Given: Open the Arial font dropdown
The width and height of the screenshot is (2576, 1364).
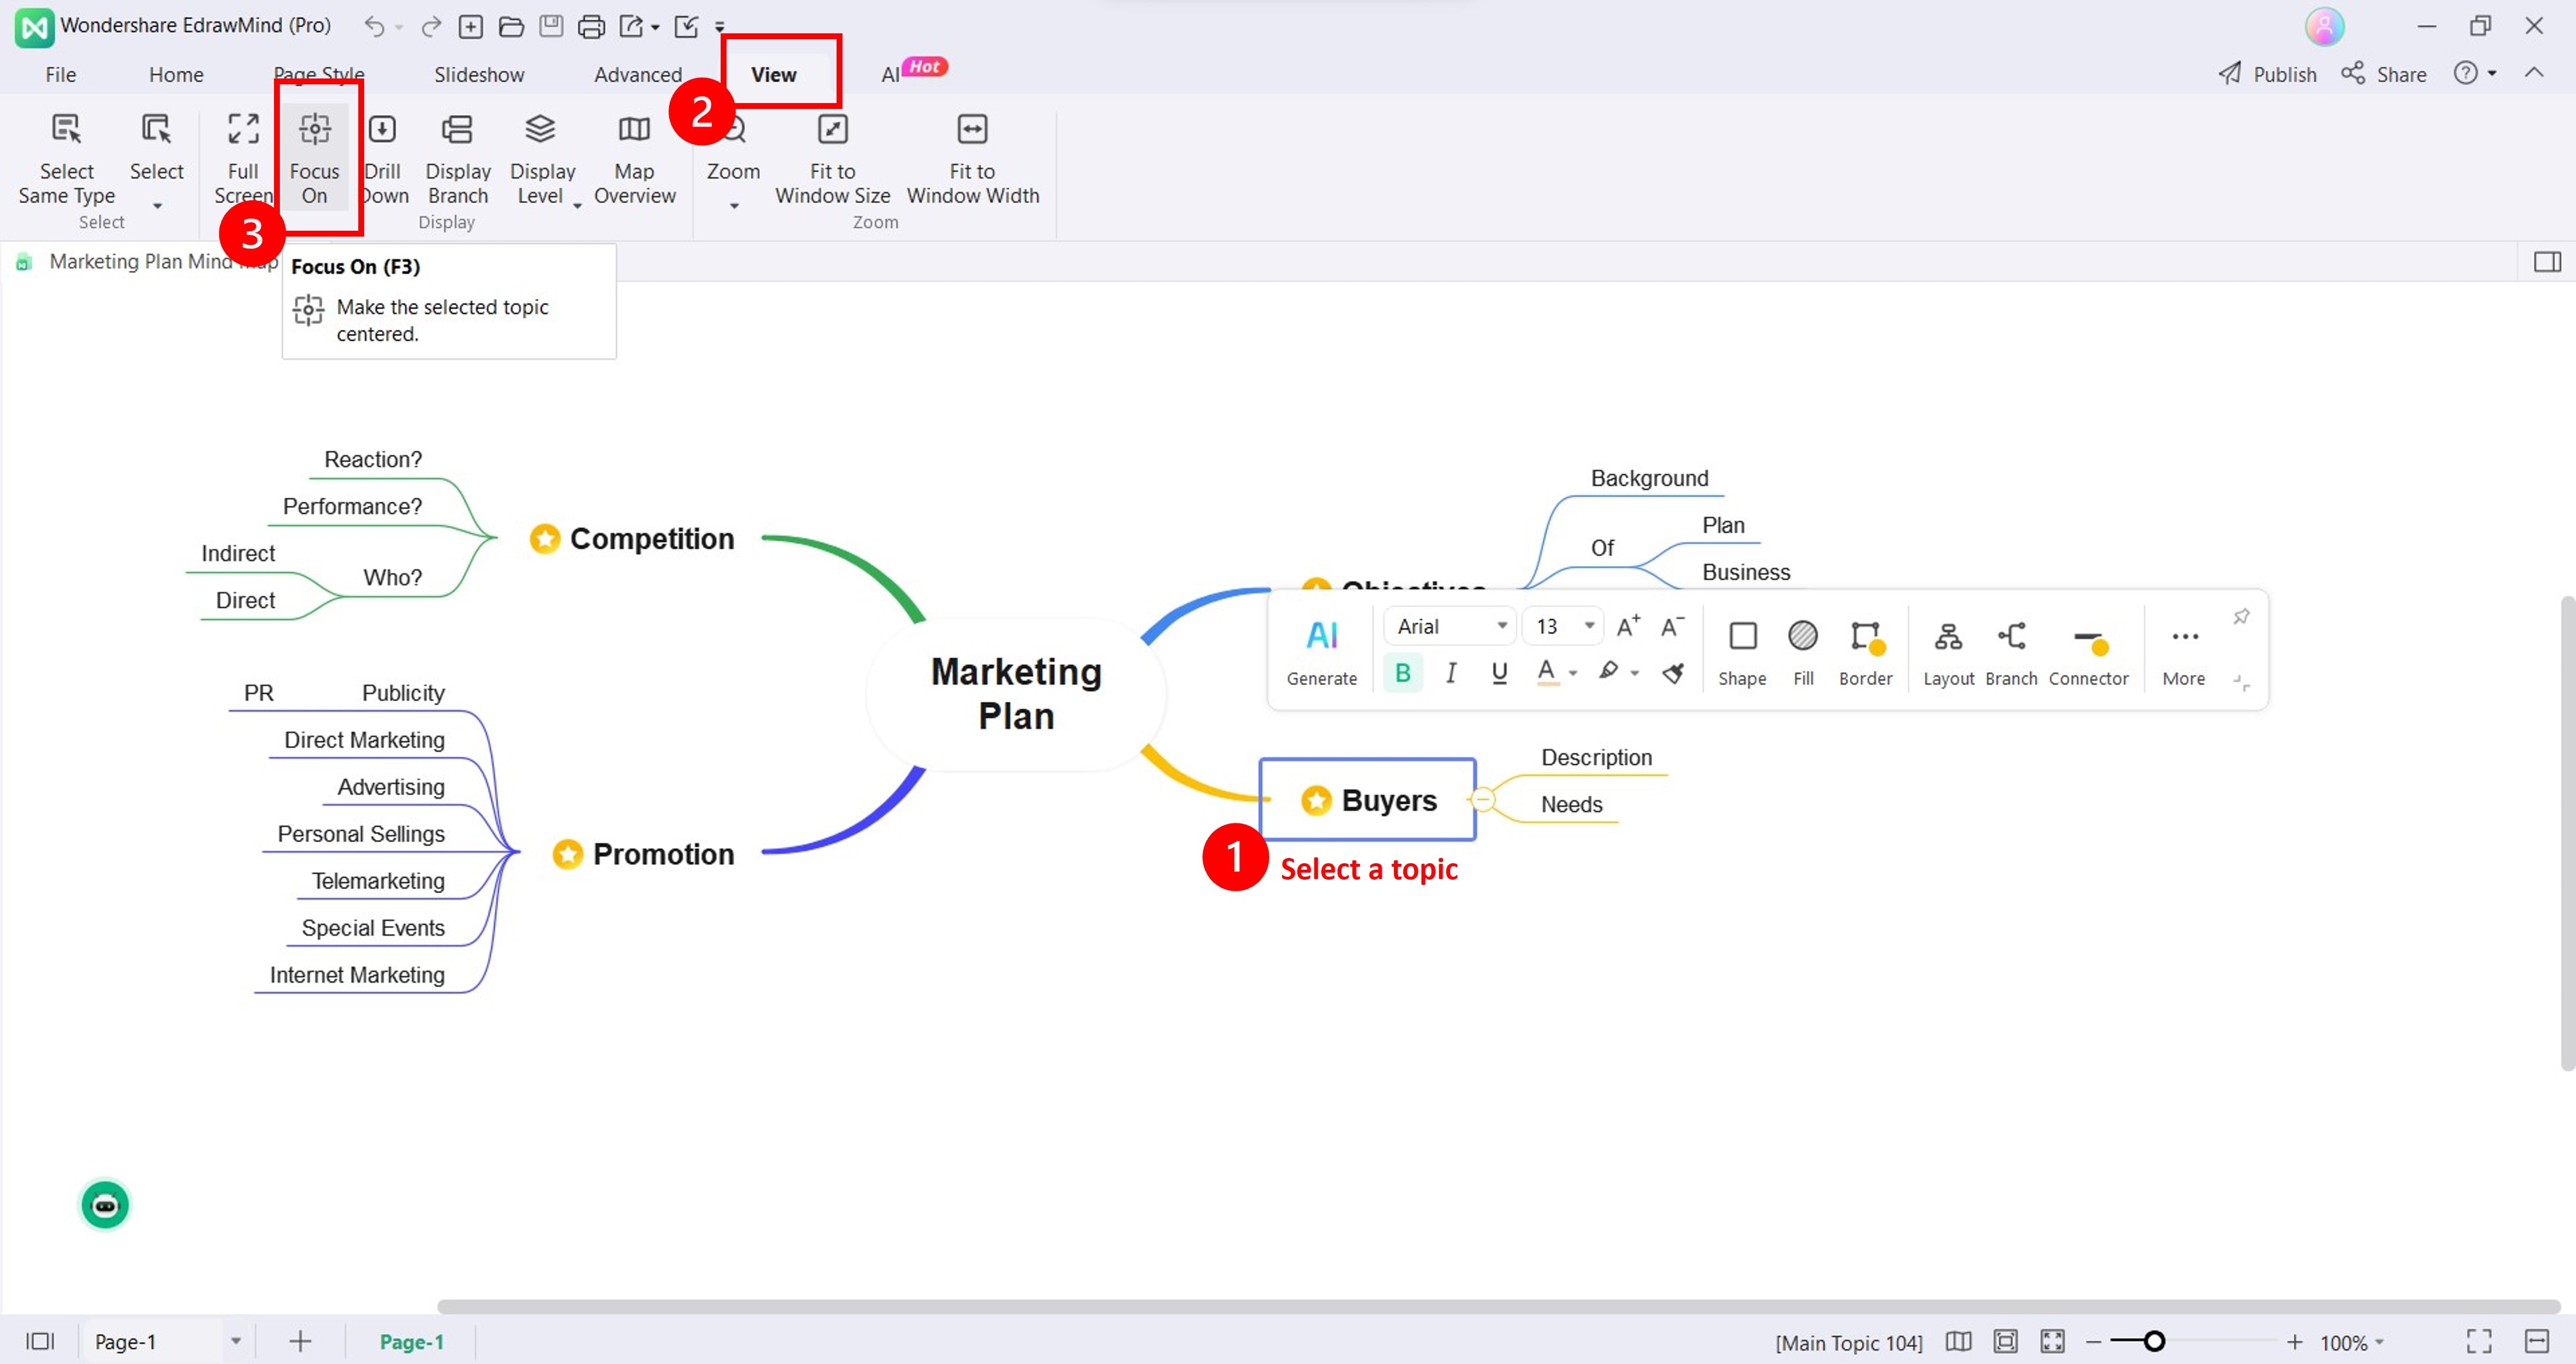Looking at the screenshot, I should (x=1451, y=626).
